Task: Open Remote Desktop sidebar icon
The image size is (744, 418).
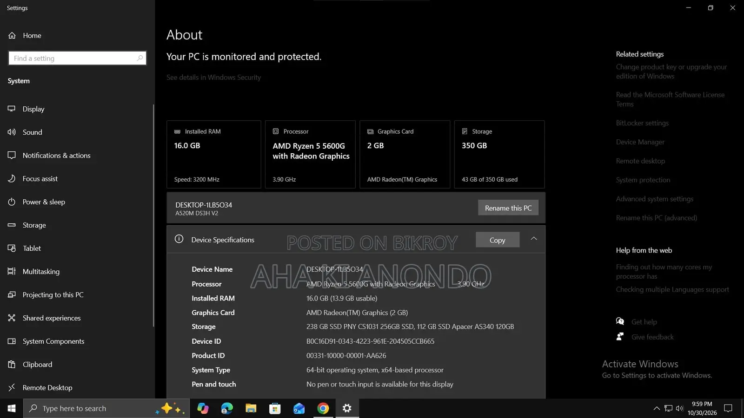Action: click(12, 387)
